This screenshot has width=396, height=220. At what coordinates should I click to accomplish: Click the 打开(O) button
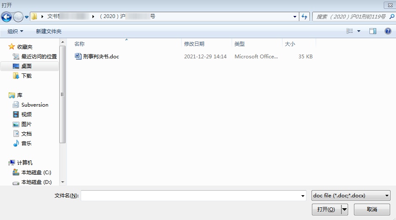point(326,209)
